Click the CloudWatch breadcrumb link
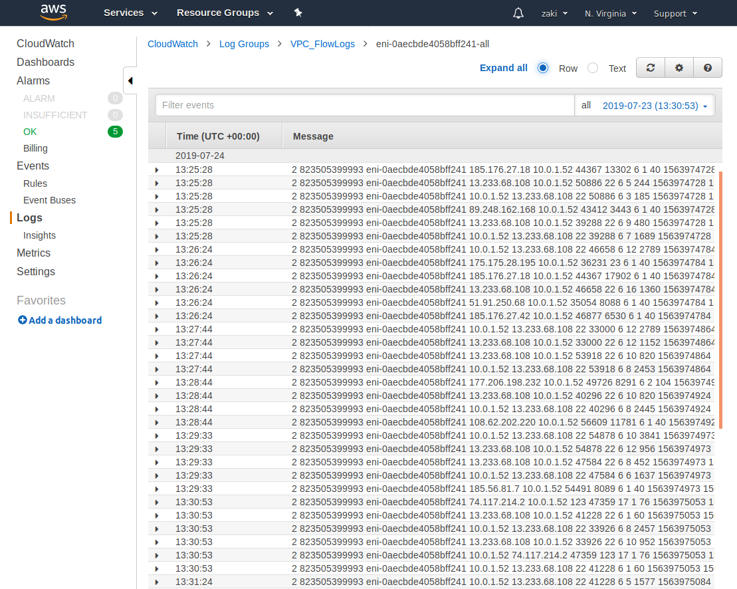This screenshot has height=589, width=737. (x=173, y=44)
